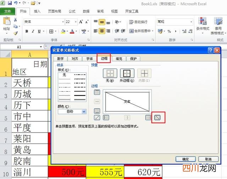The width and height of the screenshot is (227, 179).
Task: Expand the font color dropdown arrow
Action: pos(76,31)
